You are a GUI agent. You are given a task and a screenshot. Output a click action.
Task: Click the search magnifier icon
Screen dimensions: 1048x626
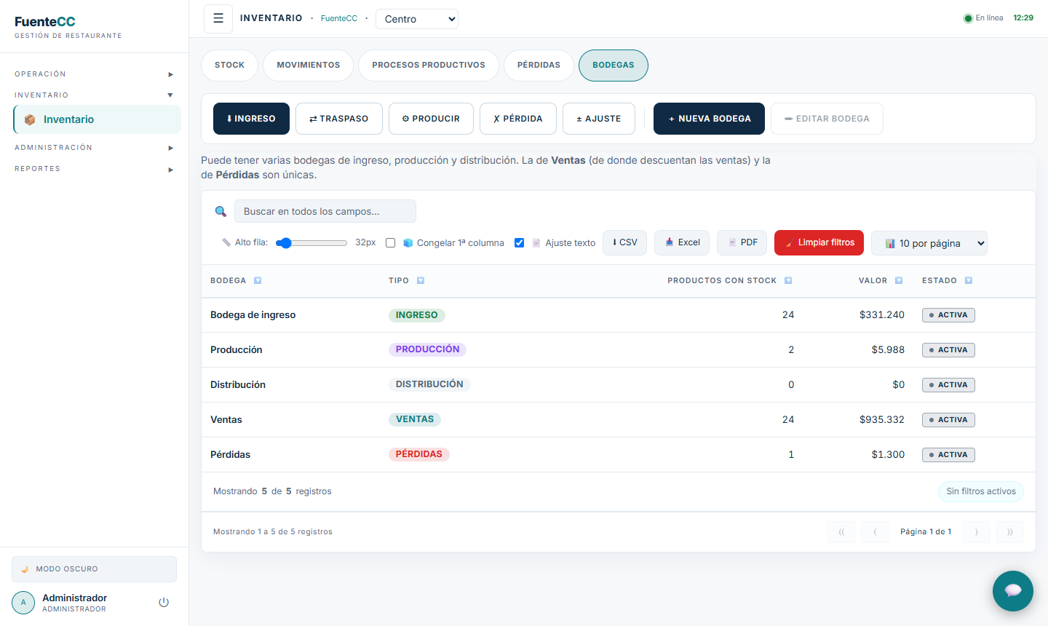pyautogui.click(x=221, y=211)
